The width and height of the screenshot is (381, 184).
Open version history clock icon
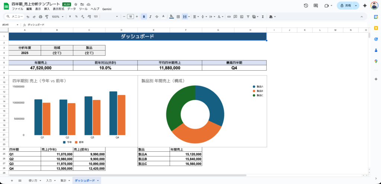306,6
